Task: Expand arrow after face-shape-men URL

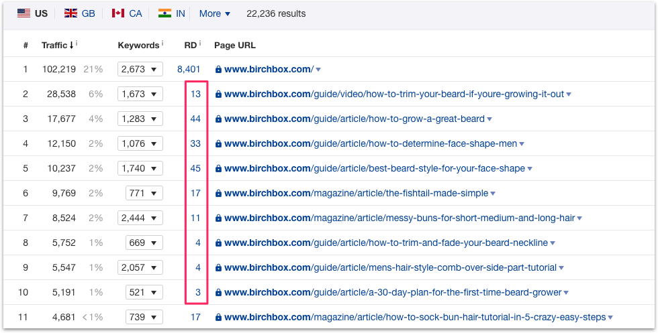Action: coord(522,144)
